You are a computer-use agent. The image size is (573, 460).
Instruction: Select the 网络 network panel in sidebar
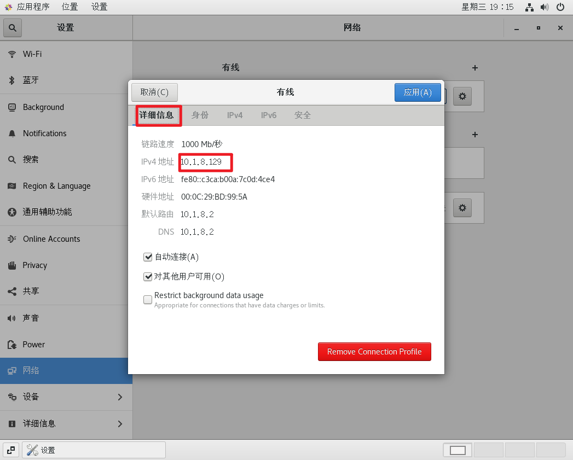66,370
